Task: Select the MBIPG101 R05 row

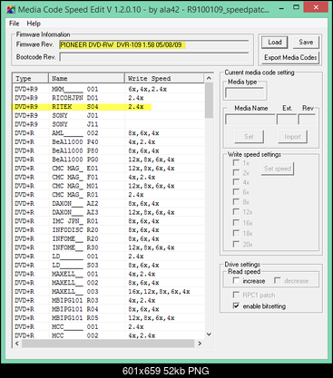Action: [109, 318]
